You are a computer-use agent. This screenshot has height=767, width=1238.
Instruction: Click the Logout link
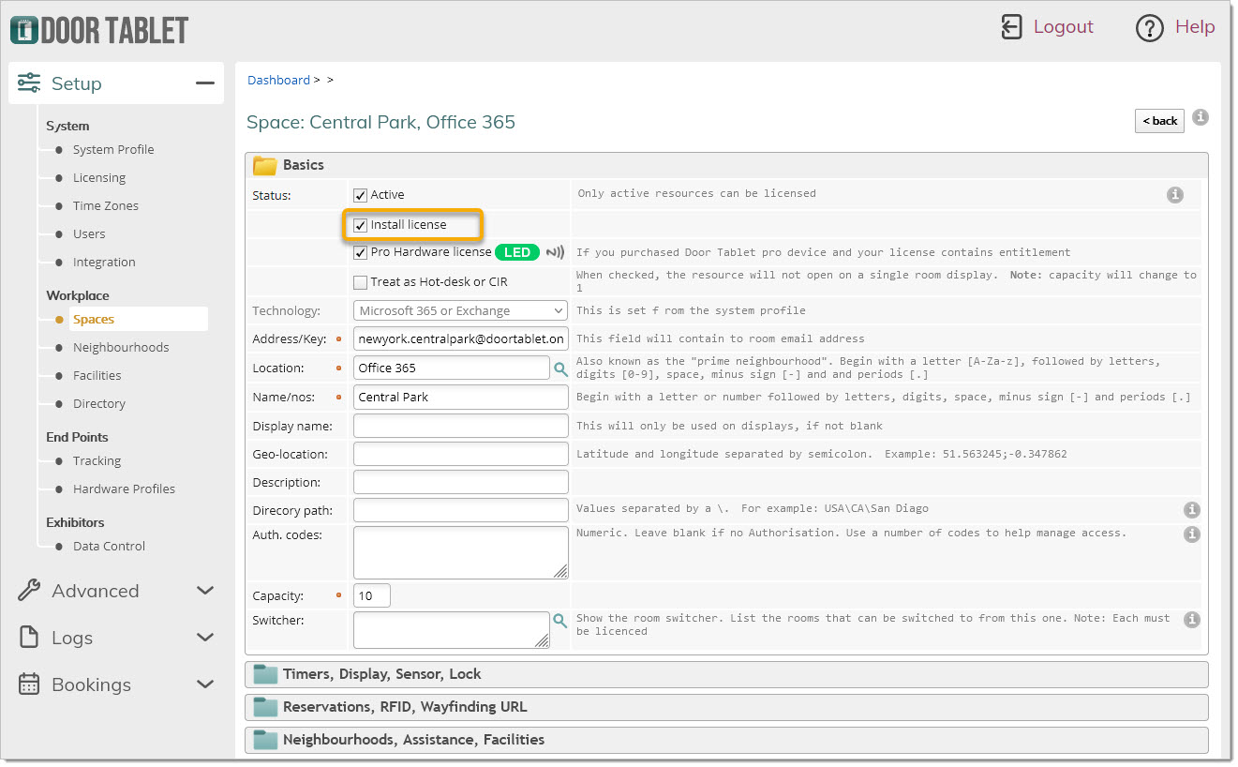tap(1064, 27)
